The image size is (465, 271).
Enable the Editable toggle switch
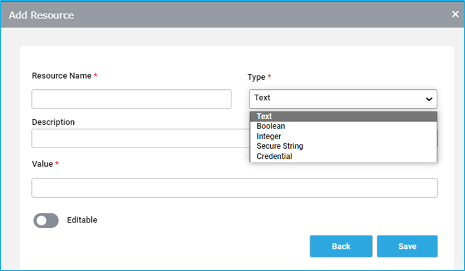46,221
